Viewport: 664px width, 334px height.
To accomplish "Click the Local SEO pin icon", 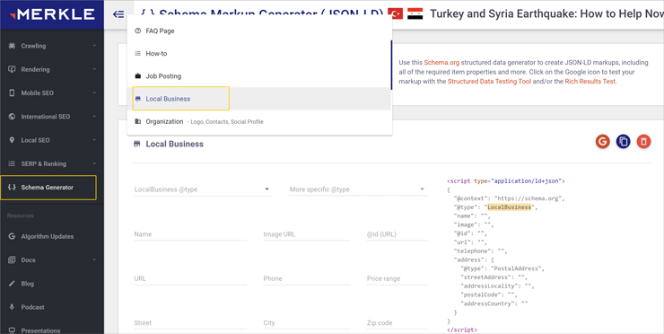I will click(12, 140).
